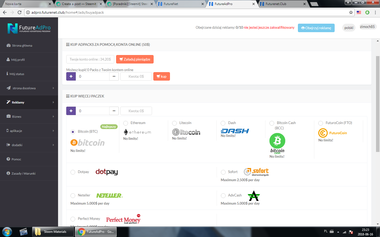The image size is (380, 237).
Task: Select AdvCash payment radio
Action: pyautogui.click(x=223, y=195)
